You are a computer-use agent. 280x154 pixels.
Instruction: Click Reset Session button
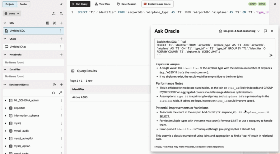point(127,4)
